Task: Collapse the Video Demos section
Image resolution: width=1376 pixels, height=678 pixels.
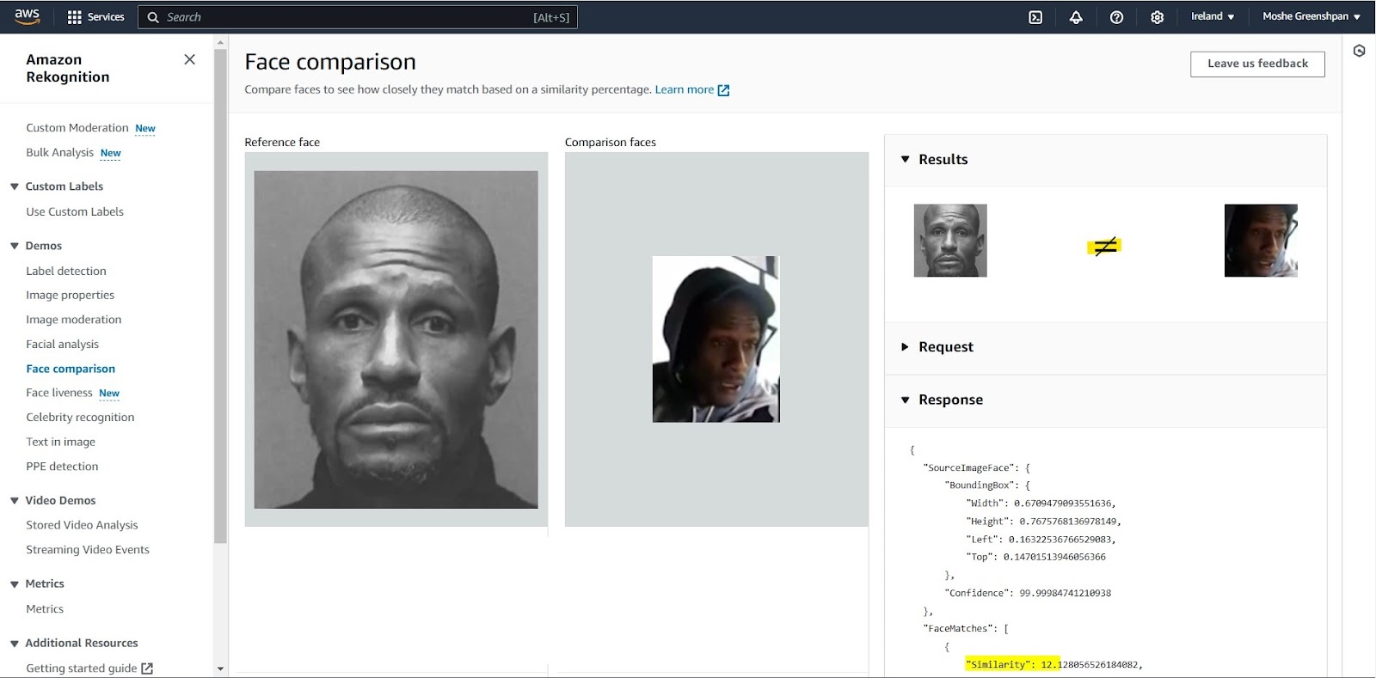Action: click(x=15, y=500)
